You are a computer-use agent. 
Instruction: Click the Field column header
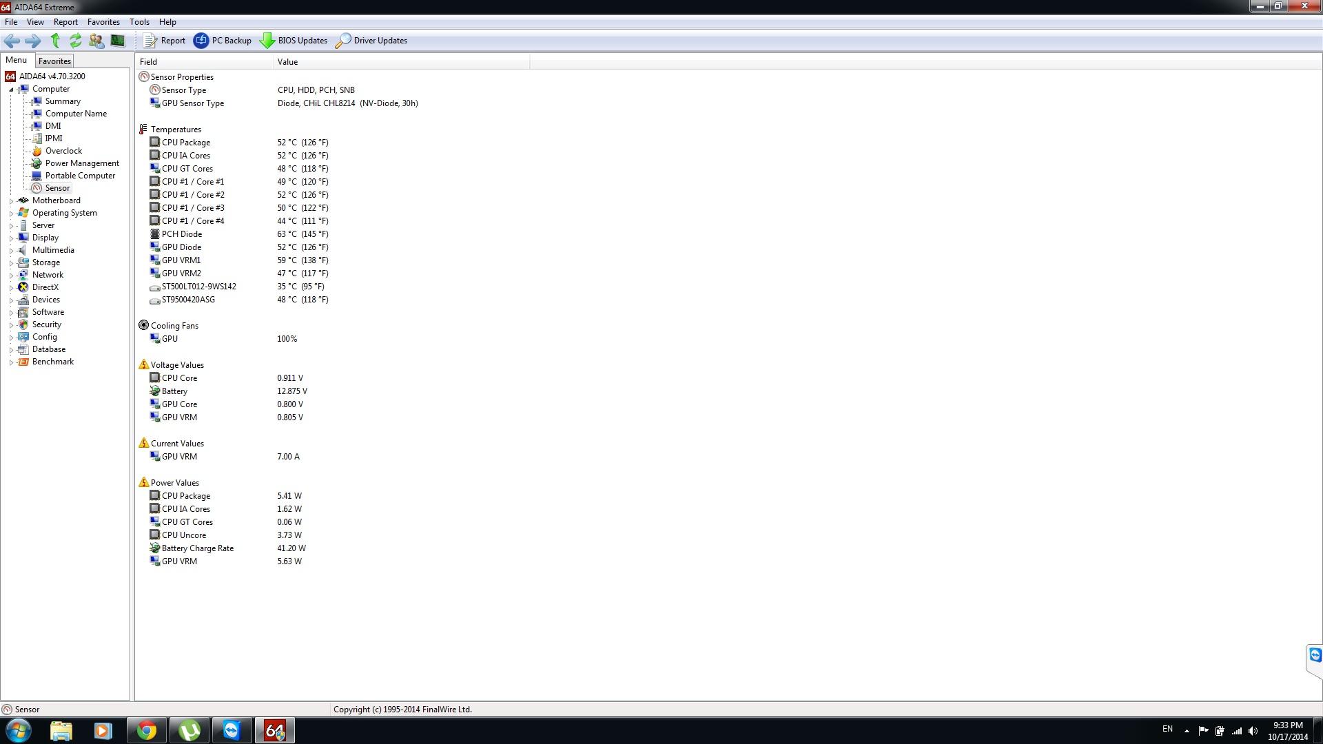[x=204, y=62]
